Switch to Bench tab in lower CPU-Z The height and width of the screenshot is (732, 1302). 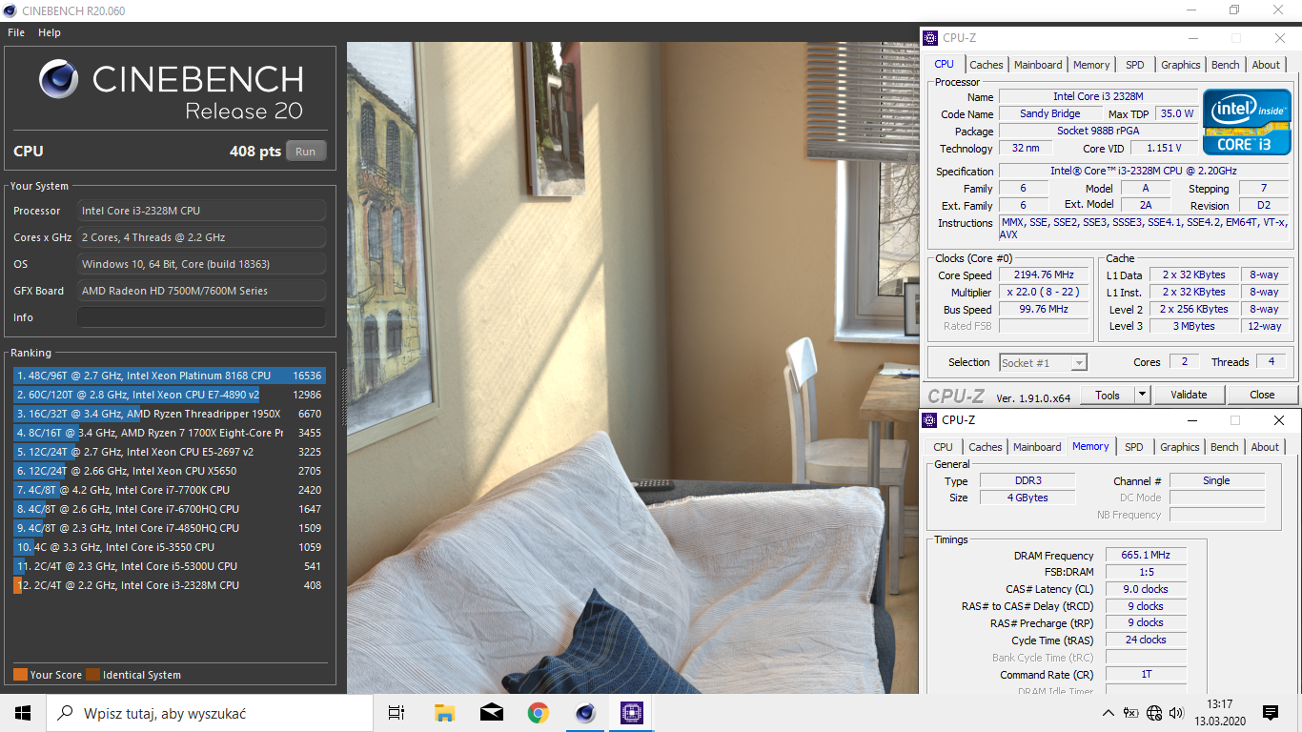tap(1225, 447)
